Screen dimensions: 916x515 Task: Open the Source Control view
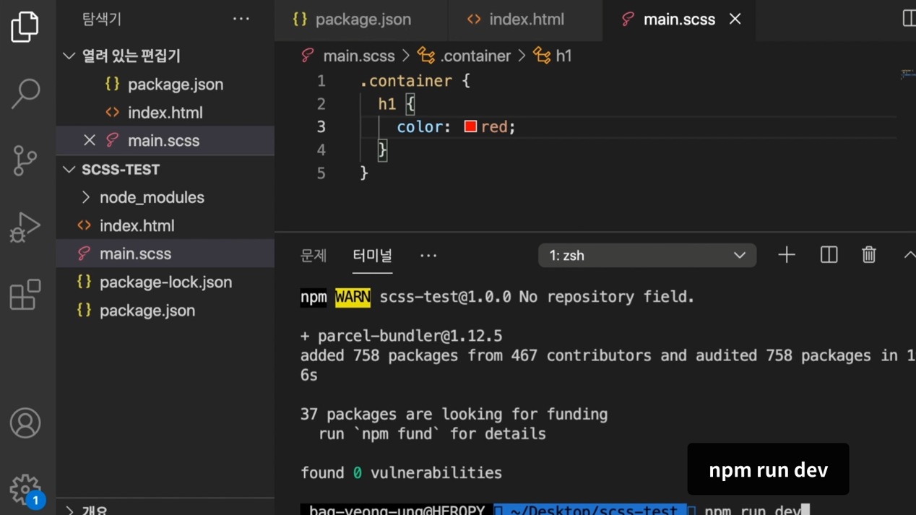point(25,160)
